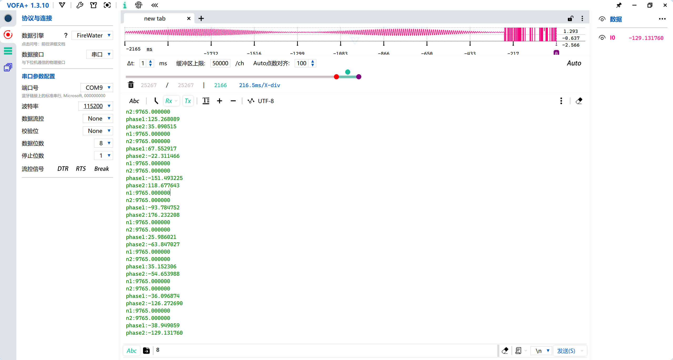
Task: Open the data panel three-dot menu
Action: point(662,19)
